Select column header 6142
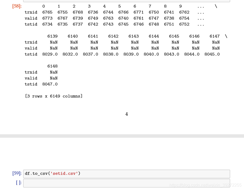The image size is (244, 190). pos(113,36)
